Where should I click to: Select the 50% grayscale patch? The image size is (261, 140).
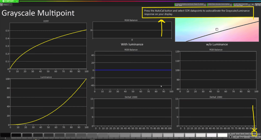pyautogui.click(x=114, y=135)
